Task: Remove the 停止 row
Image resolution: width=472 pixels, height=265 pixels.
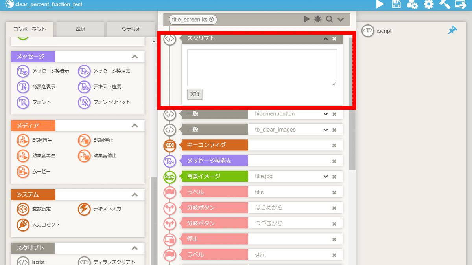Action: [x=334, y=240]
